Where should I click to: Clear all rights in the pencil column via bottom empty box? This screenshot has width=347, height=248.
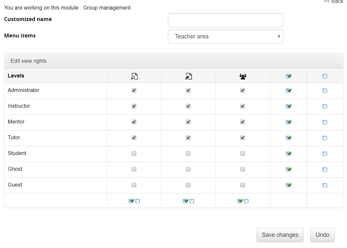click(x=192, y=201)
